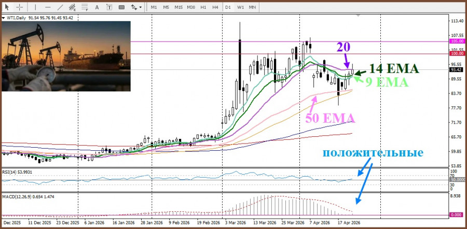Click the 'WTI,Daily' chart title text
This screenshot has width=467, height=229.
tap(16, 18)
